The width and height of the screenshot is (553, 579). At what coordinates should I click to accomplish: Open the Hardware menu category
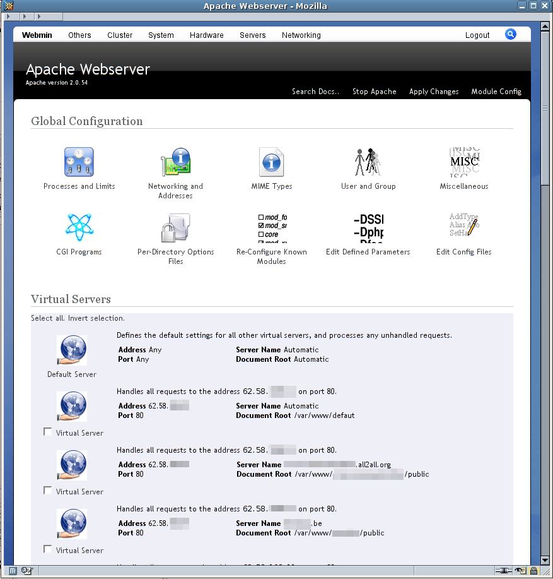click(206, 35)
